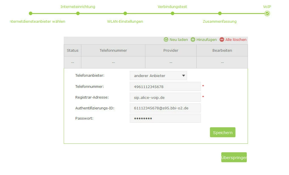Save VoIP settings with Speichern
The width and height of the screenshot is (289, 175).
click(x=223, y=132)
